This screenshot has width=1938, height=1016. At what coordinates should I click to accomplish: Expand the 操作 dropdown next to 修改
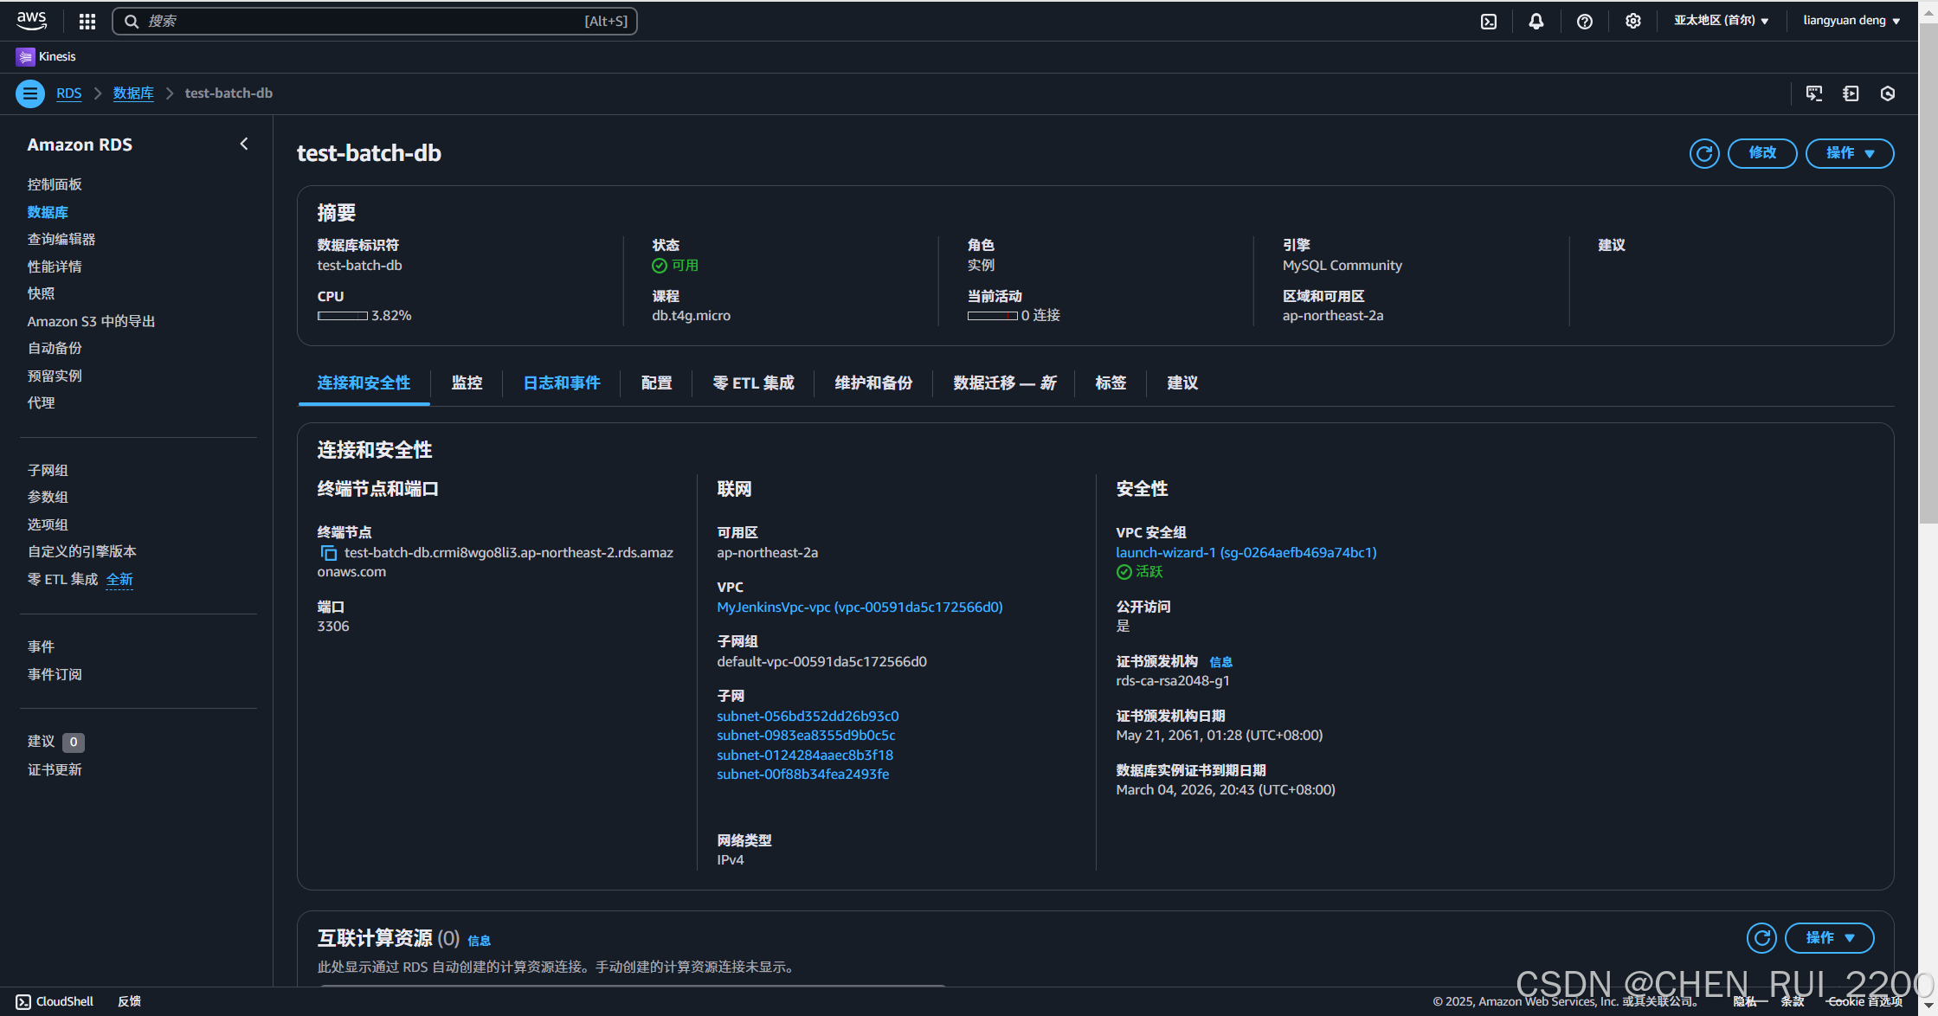point(1849,153)
